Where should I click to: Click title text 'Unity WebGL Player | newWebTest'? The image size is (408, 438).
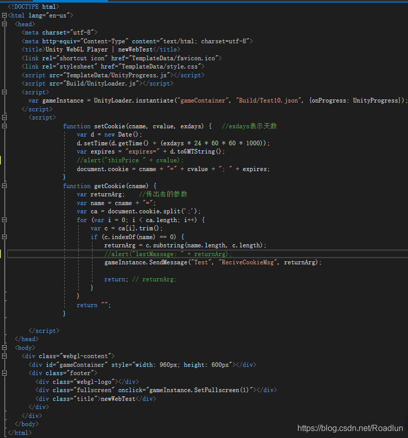[x=99, y=49]
